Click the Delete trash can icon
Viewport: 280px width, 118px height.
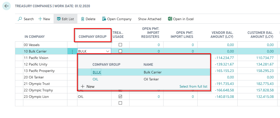click(83, 19)
